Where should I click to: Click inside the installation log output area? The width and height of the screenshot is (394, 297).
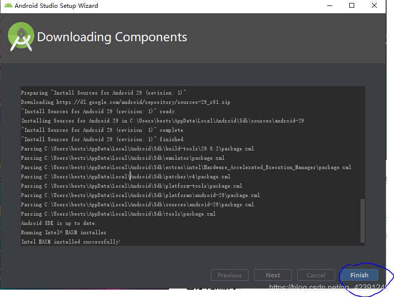192,167
